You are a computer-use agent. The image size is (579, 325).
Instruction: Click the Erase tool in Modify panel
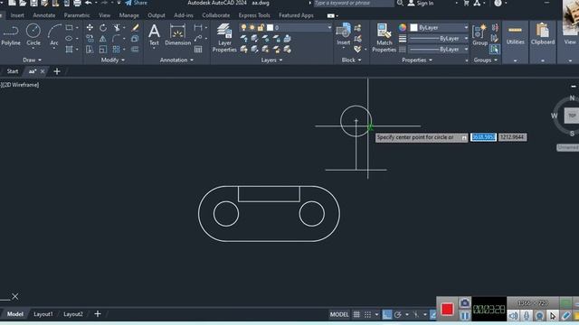point(135,28)
